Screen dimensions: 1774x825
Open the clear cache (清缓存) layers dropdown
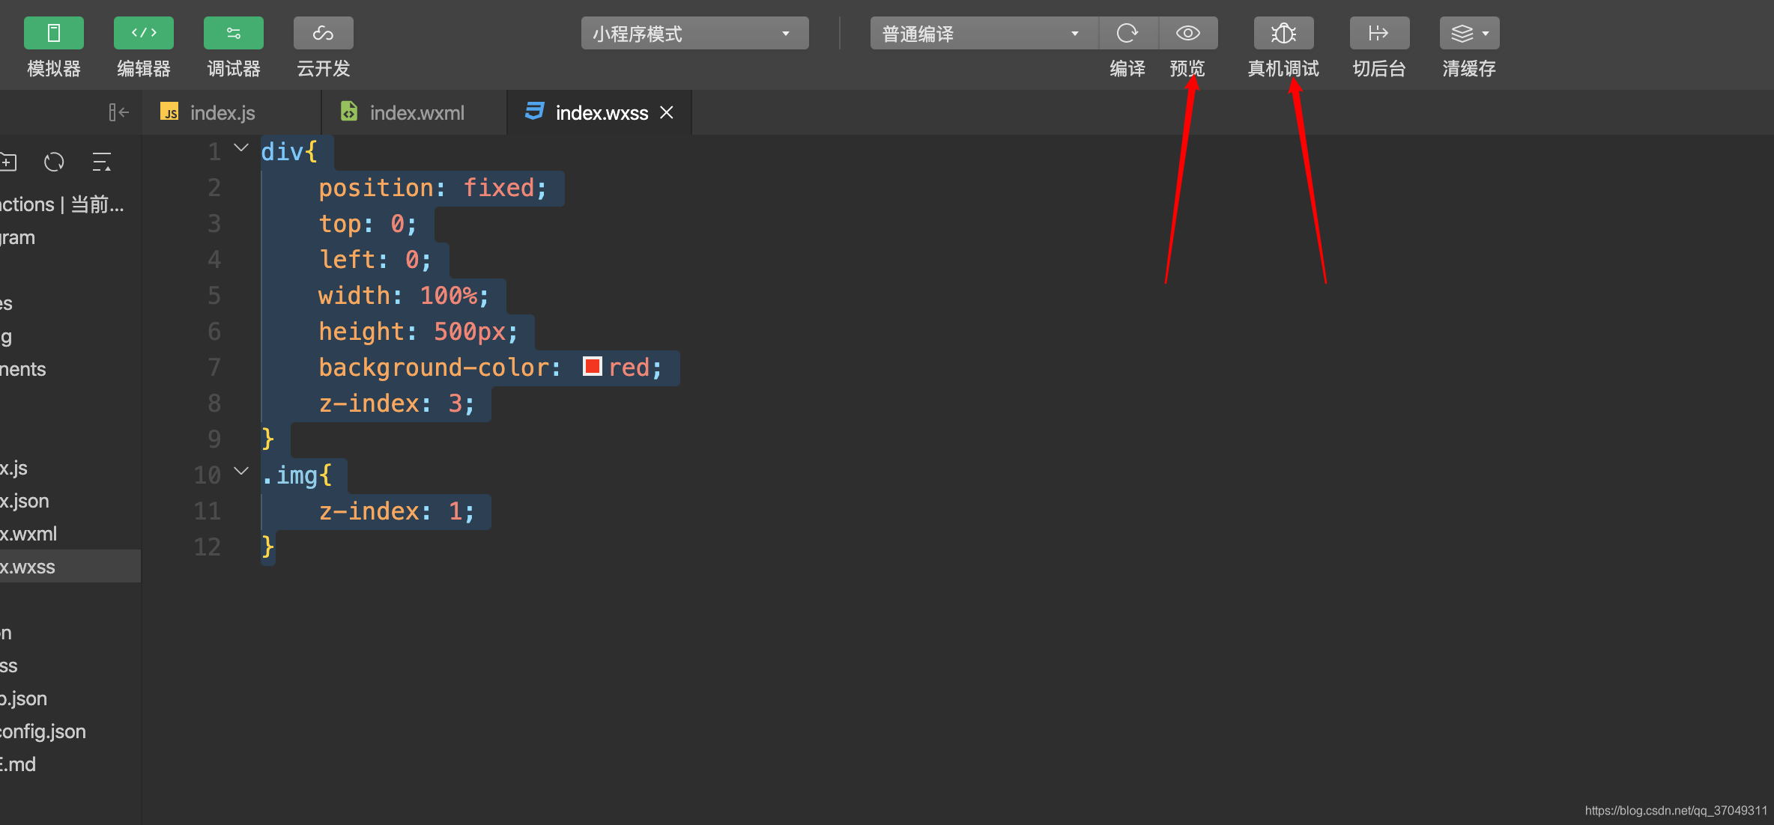[x=1468, y=33]
